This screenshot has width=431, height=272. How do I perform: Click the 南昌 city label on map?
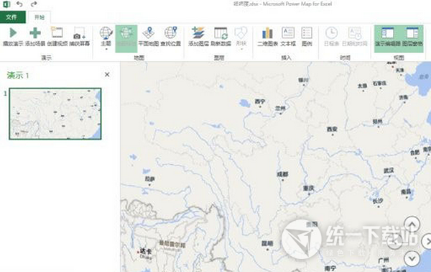tap(406, 191)
